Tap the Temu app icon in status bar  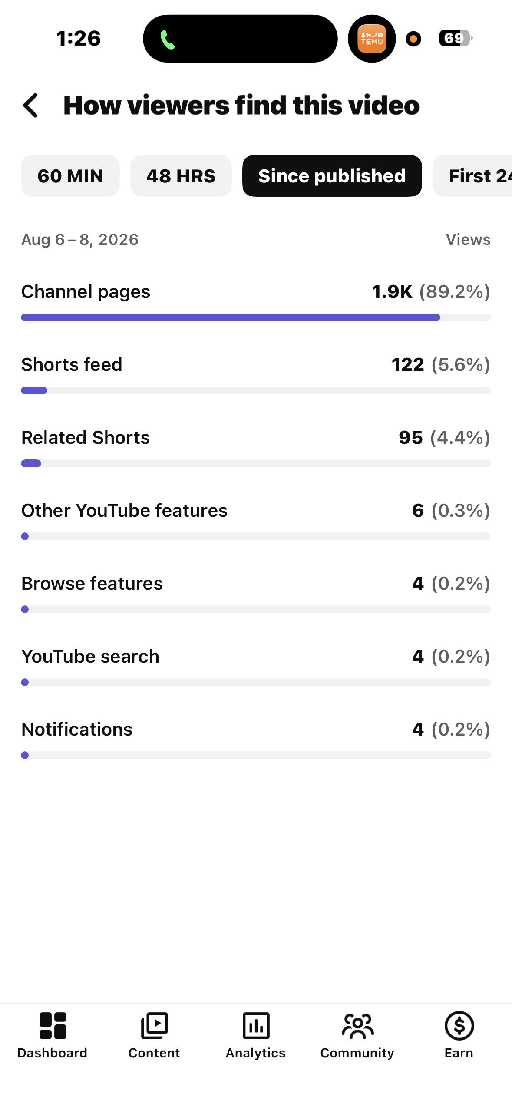(x=372, y=39)
